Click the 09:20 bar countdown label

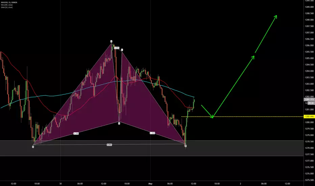point(311,103)
